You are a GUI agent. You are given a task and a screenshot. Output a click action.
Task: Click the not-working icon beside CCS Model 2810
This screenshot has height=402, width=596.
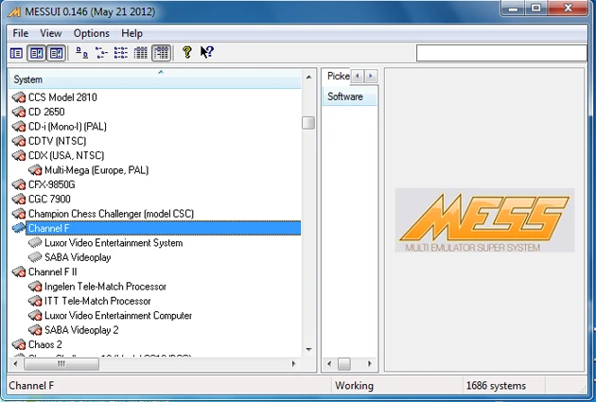tap(19, 97)
